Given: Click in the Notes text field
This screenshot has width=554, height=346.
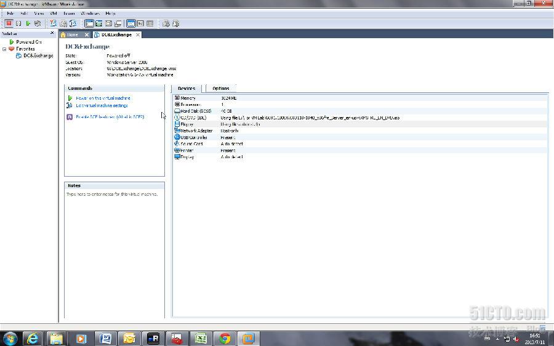Looking at the screenshot, I should [x=114, y=254].
